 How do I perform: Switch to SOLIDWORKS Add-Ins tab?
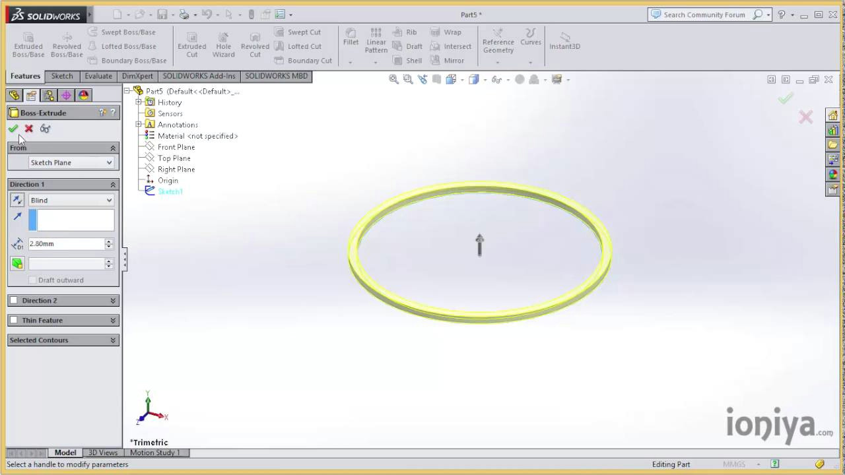click(199, 76)
